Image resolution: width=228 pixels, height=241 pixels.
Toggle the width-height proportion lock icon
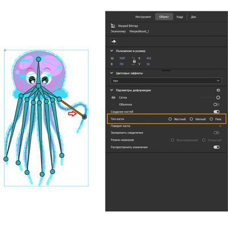click(x=134, y=62)
